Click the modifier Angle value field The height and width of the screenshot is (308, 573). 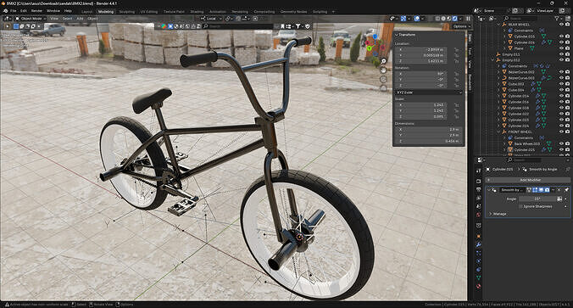tap(537, 199)
